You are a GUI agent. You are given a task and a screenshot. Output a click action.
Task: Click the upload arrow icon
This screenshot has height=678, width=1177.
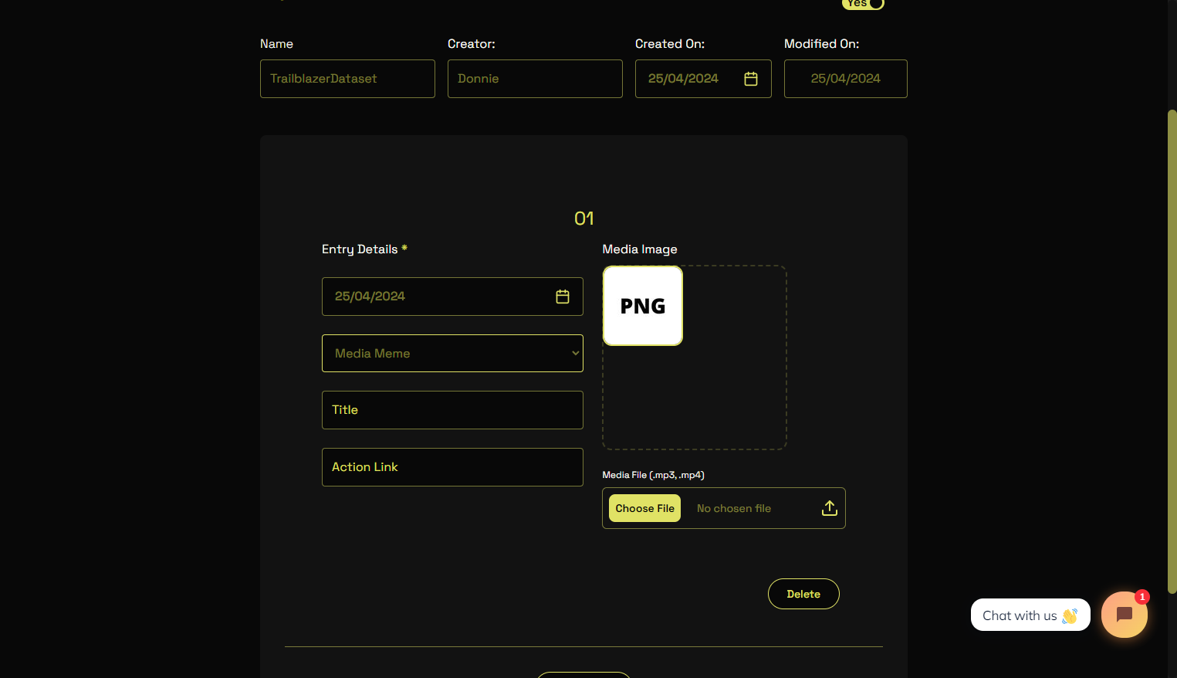point(830,508)
